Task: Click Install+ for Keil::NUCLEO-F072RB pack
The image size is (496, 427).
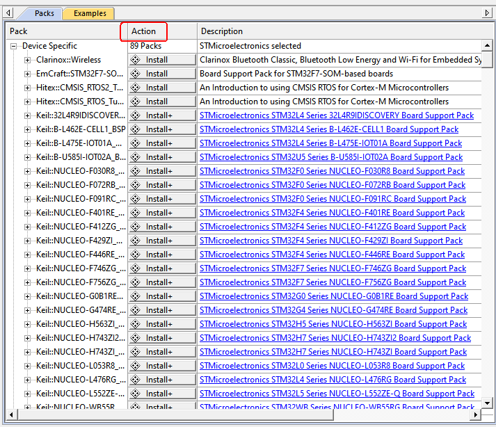Action: point(163,185)
